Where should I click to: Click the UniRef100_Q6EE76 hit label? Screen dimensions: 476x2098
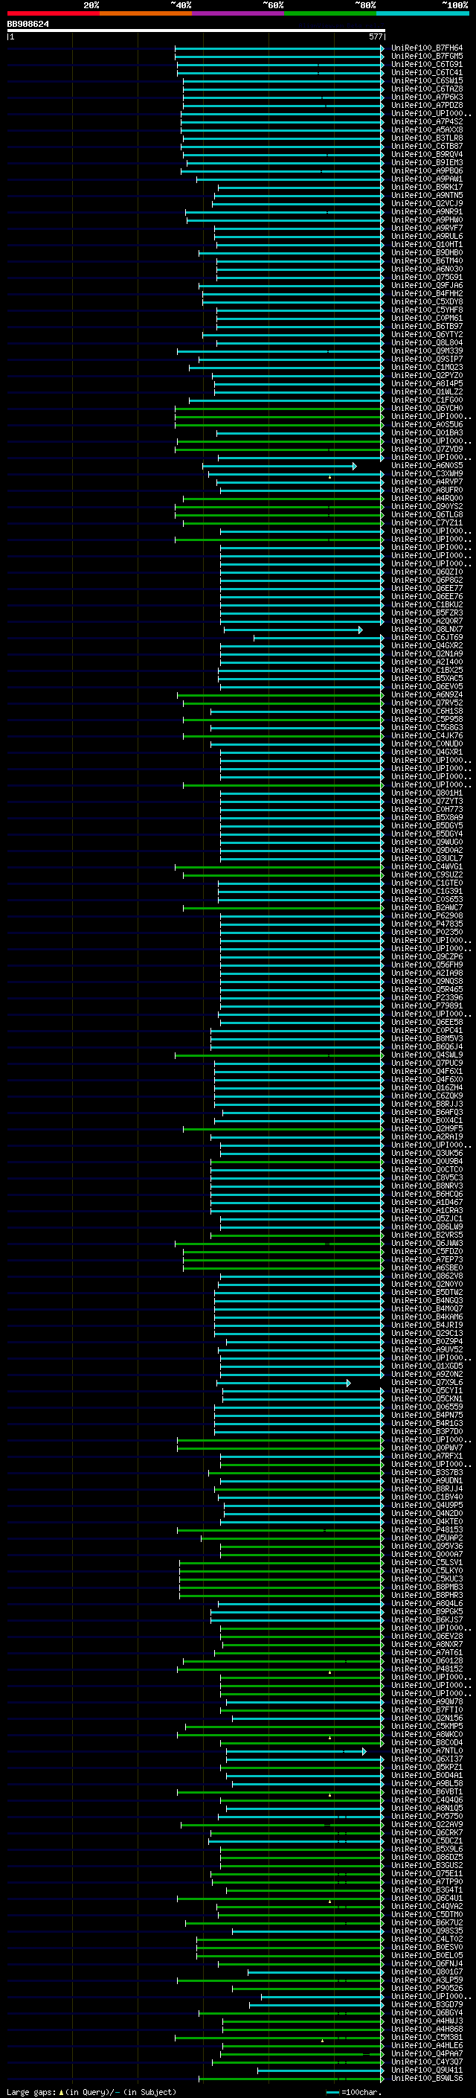[426, 596]
